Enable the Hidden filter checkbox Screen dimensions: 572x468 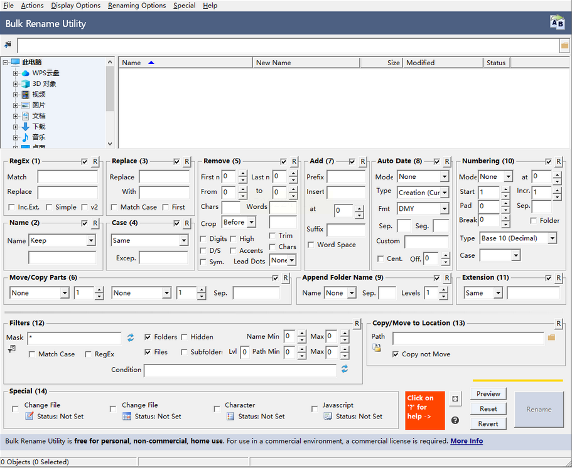pyautogui.click(x=184, y=337)
